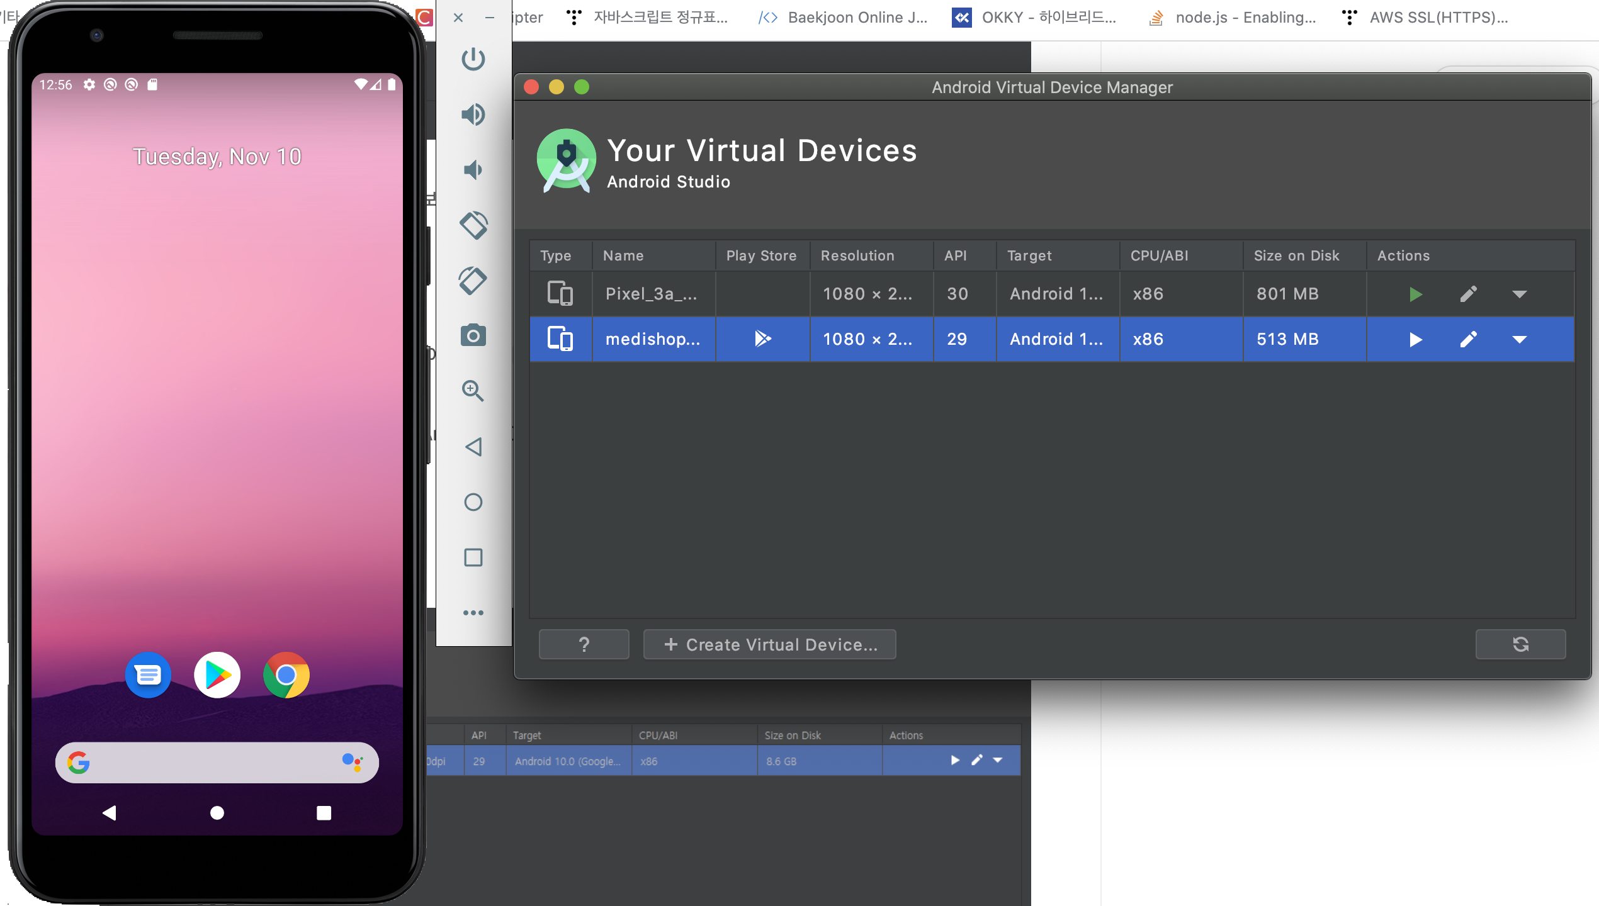Click Create Virtual Device button

(x=769, y=645)
